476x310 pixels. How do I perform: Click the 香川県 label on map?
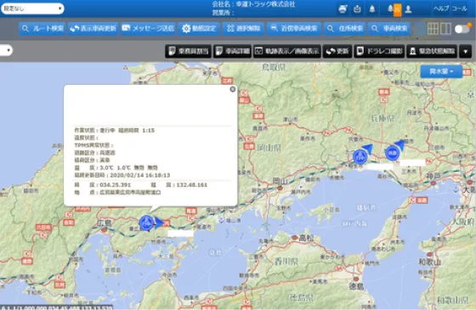(286, 262)
